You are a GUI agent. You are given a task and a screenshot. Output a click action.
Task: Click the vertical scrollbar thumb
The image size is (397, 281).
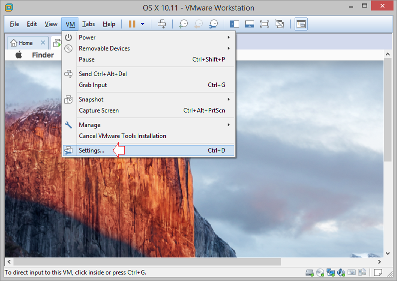388,109
